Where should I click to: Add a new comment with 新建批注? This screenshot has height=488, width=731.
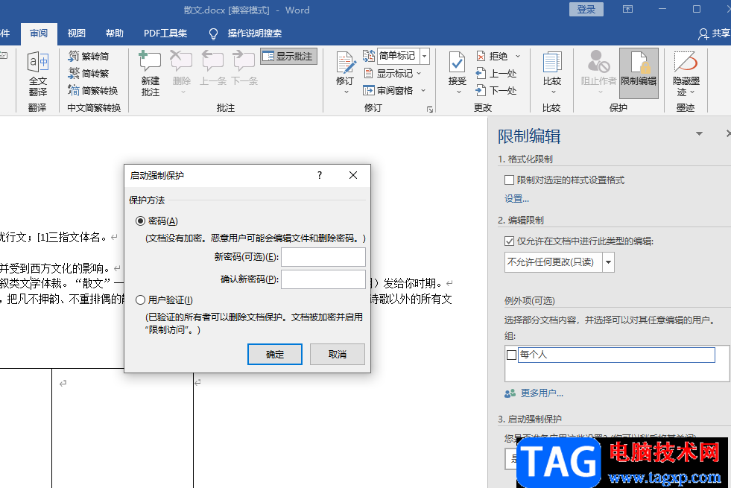[x=150, y=74]
